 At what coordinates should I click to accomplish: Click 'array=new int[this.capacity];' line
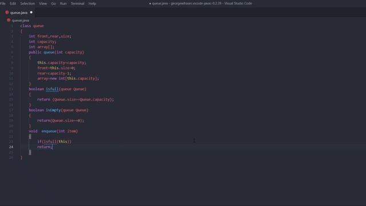[x=68, y=78]
